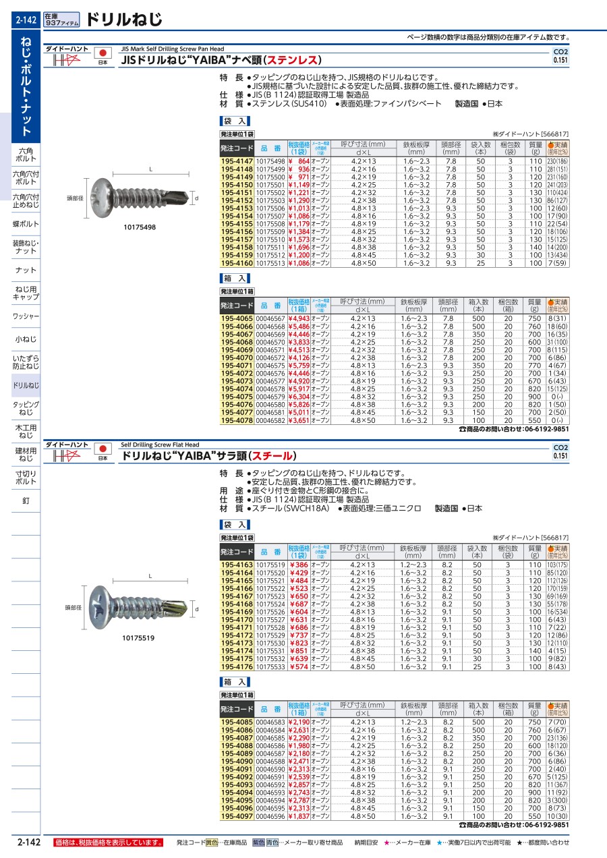Open the ドリルねじ tab in the sidebar

pos(26,385)
